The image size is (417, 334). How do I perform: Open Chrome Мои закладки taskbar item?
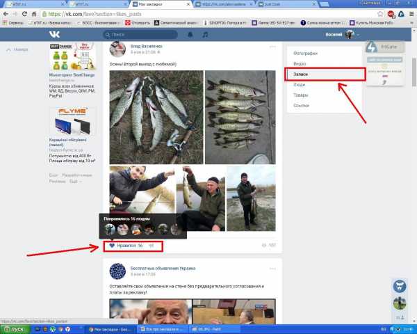tap(111, 329)
